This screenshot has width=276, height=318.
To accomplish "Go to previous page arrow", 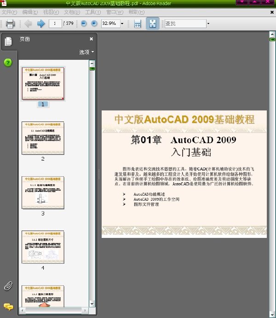I will 28,23.
